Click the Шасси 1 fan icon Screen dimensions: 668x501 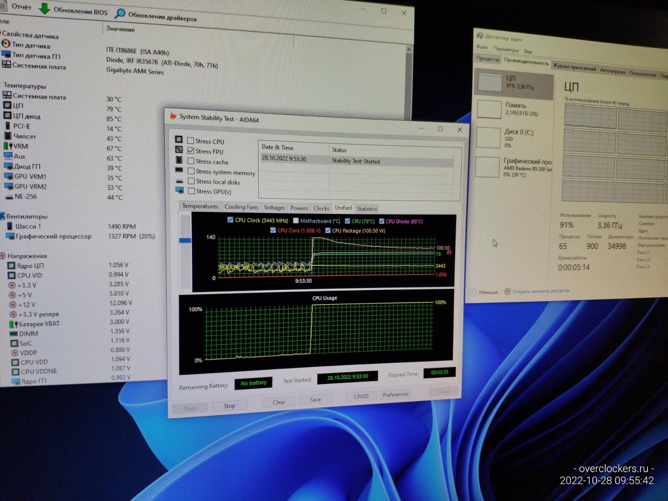[x=10, y=226]
